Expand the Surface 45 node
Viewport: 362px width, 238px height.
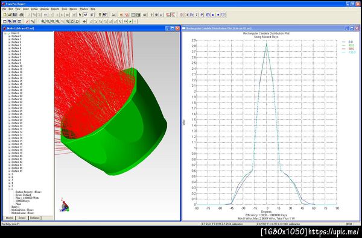coord(9,171)
